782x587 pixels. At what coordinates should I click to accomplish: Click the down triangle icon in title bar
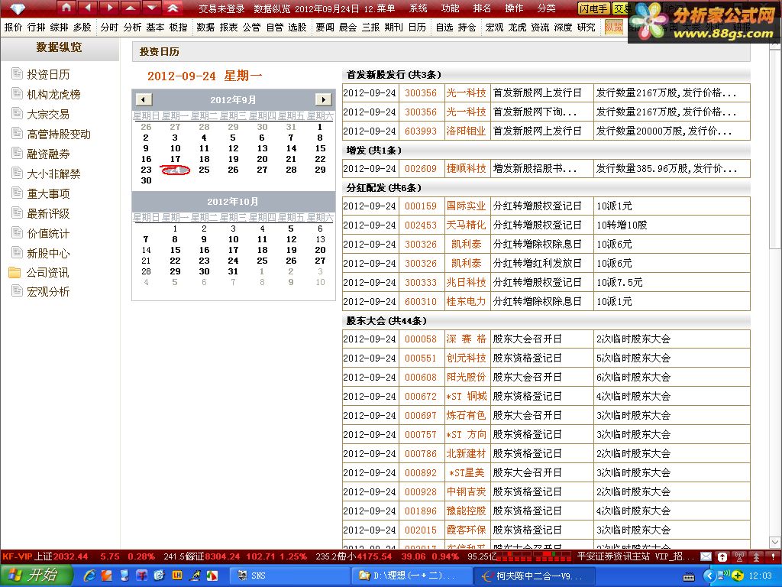pos(152,8)
